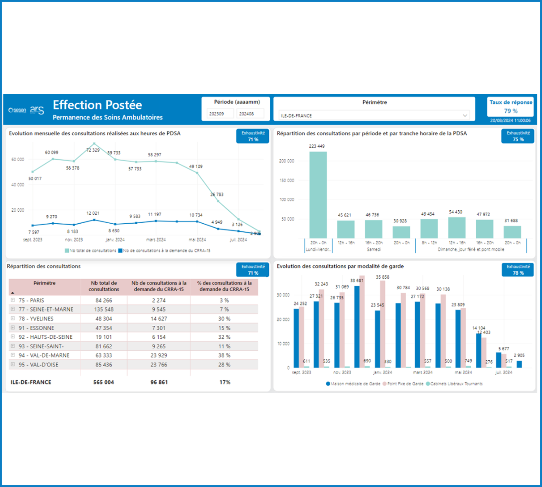542x487 pixels.
Task: Select Point Fixe de Garde legend marker
Action: click(x=385, y=383)
